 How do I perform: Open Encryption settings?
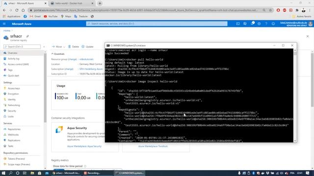(x=13, y=94)
